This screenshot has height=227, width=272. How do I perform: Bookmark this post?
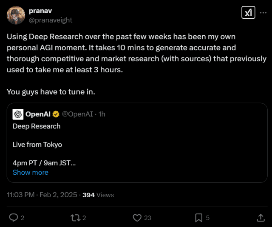tap(198, 218)
